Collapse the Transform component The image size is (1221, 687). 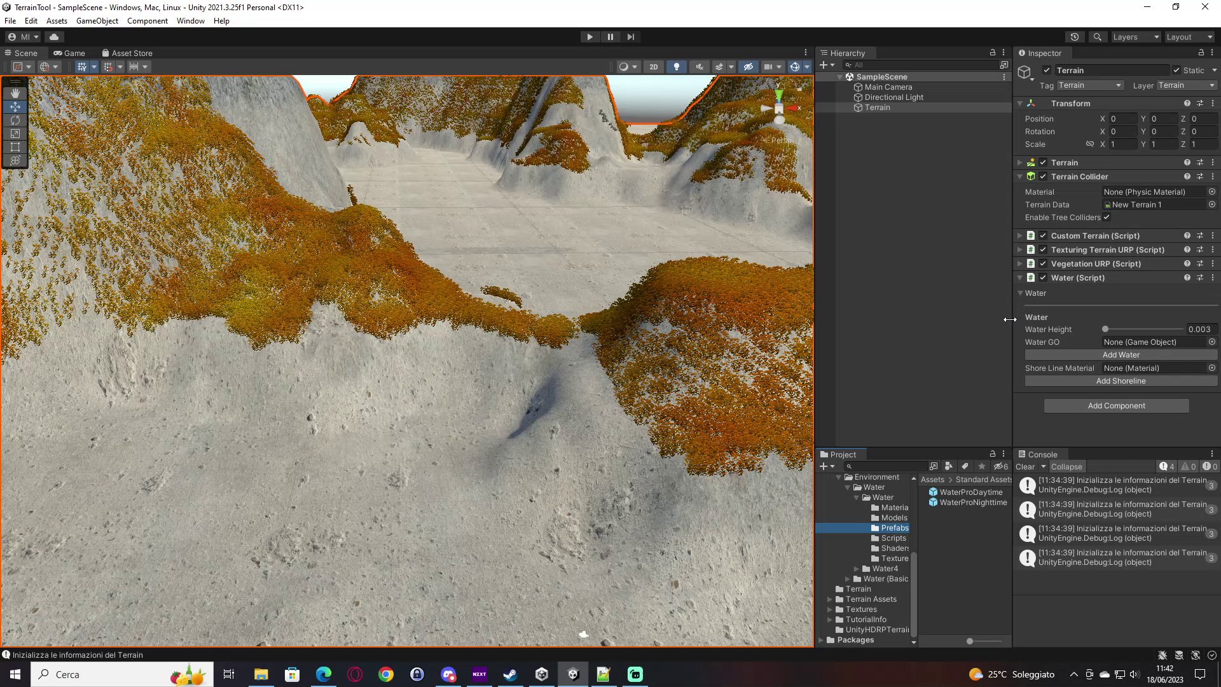point(1019,103)
